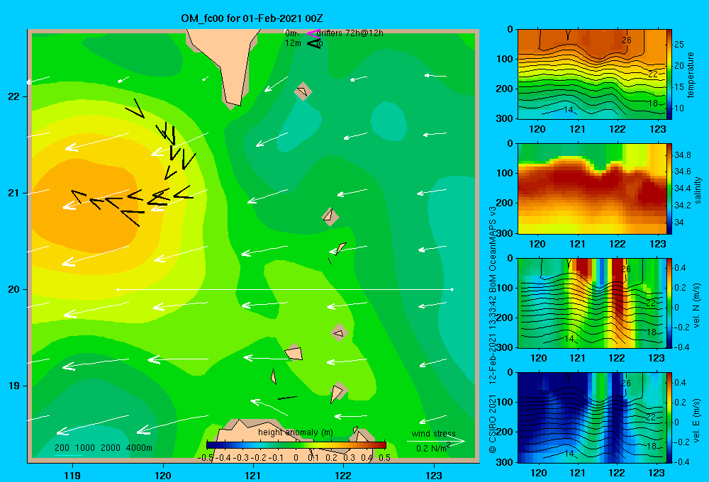The width and height of the screenshot is (709, 482).
Task: Click the '25' tick on temperature colorbar
Action: coord(679,45)
